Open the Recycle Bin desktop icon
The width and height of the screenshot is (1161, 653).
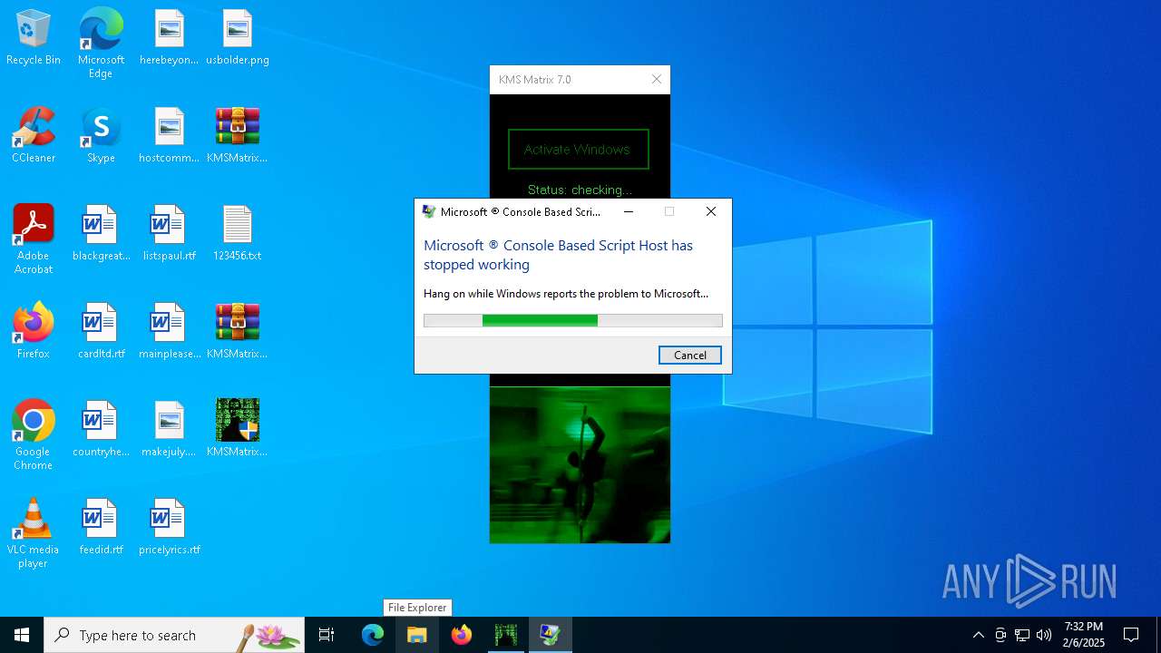coord(34,37)
